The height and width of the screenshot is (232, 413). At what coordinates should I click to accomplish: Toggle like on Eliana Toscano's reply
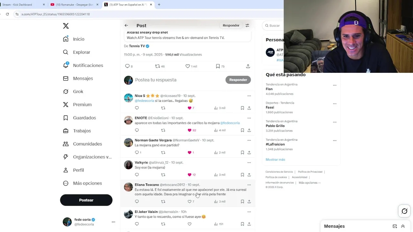[x=189, y=201]
